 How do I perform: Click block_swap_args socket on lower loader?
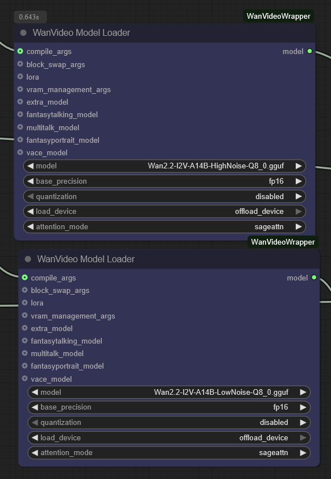pyautogui.click(x=24, y=290)
